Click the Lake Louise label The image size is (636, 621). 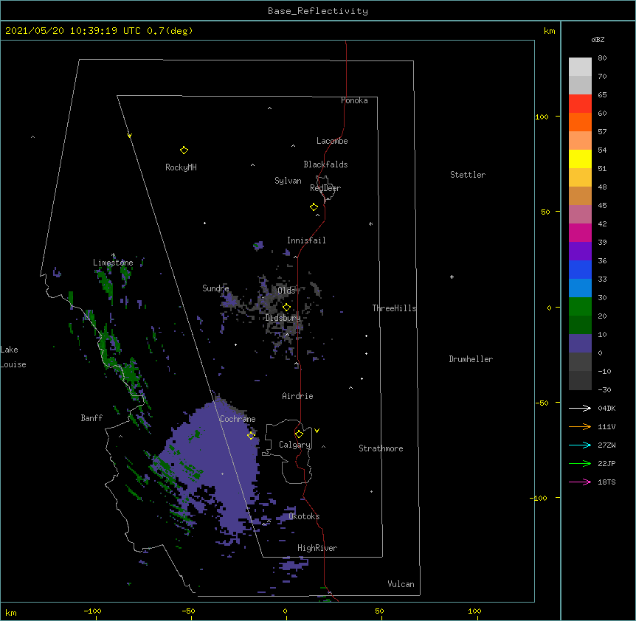pyautogui.click(x=13, y=357)
